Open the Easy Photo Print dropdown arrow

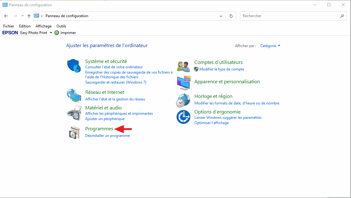click(x=51, y=33)
